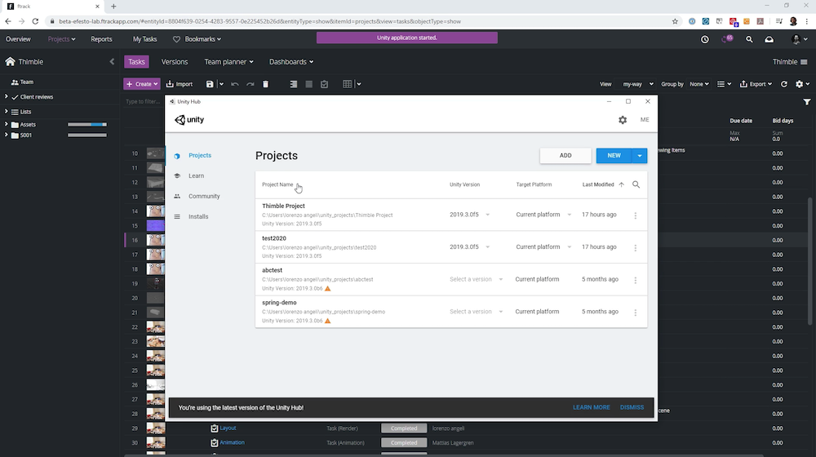The image size is (816, 457).
Task: Click the warning icon on spring-demo
Action: tap(328, 321)
